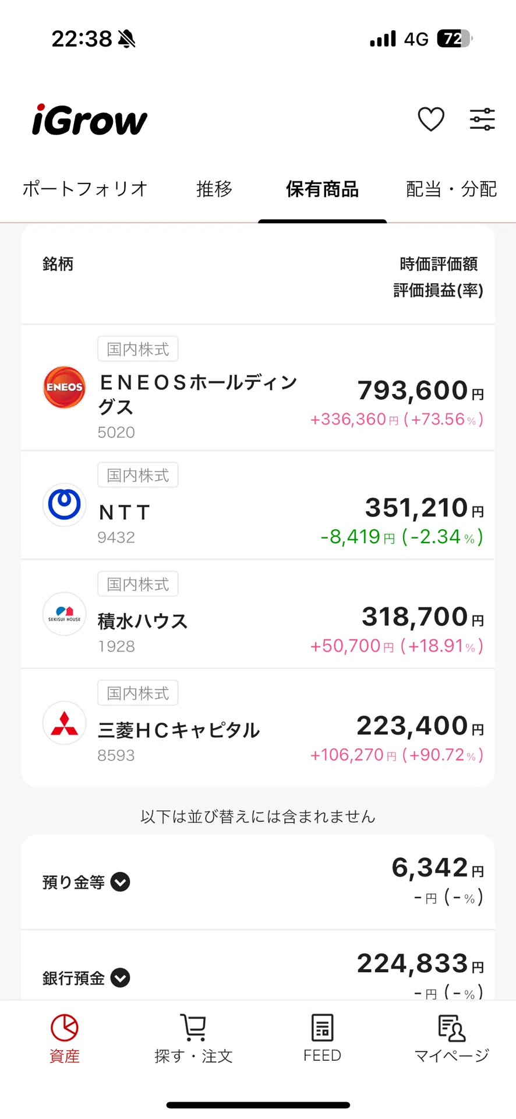Tap the iGrow logo

point(90,119)
